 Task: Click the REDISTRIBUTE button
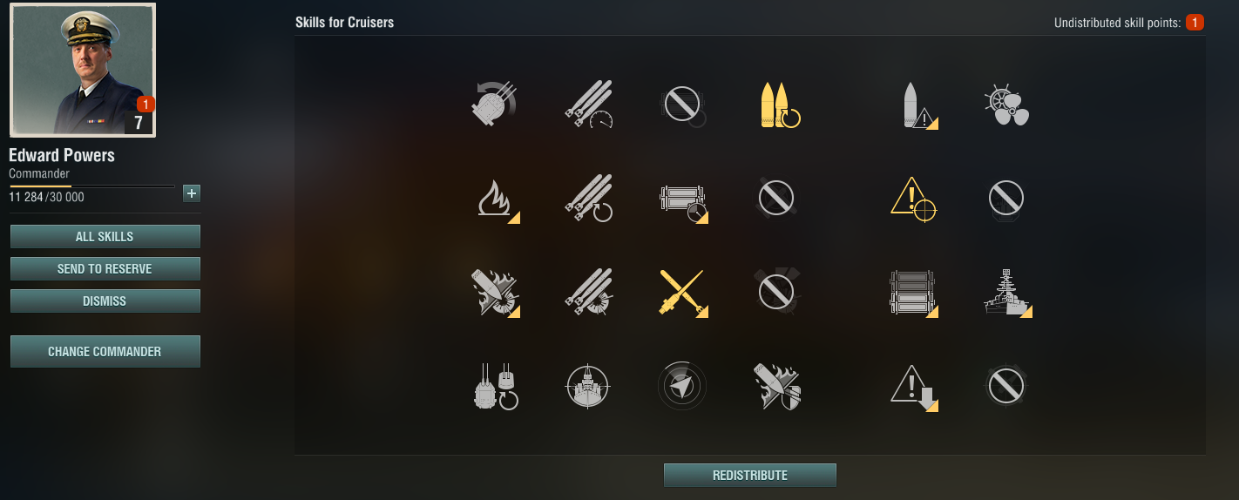coord(749,476)
